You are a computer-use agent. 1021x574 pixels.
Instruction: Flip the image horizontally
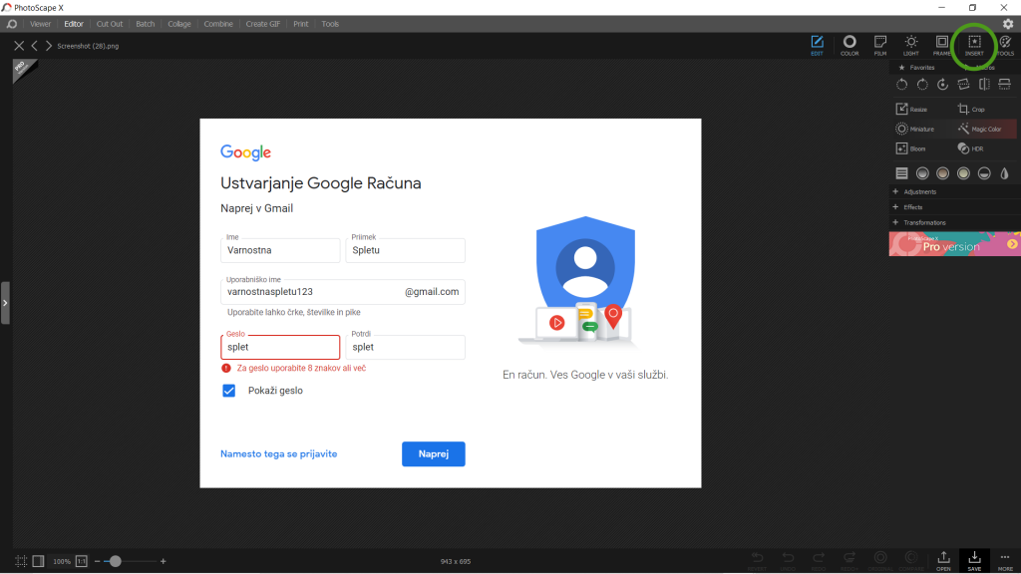984,84
